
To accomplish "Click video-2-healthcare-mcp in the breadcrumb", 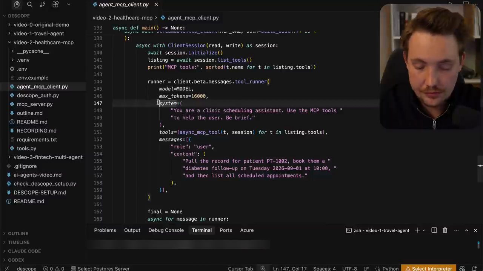I will tap(122, 18).
